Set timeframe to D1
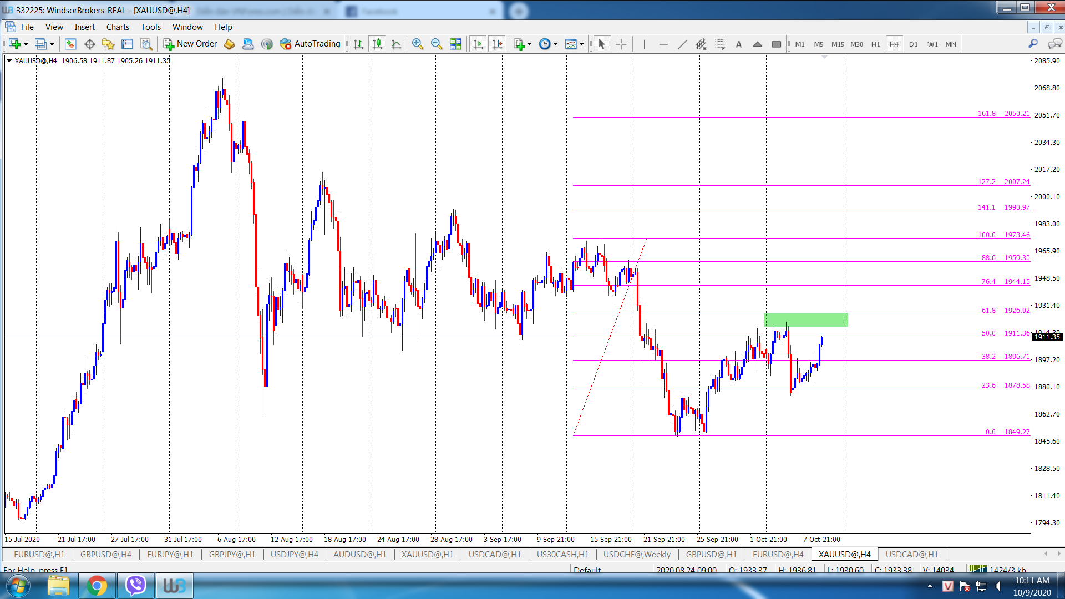The image size is (1065, 599). point(914,44)
